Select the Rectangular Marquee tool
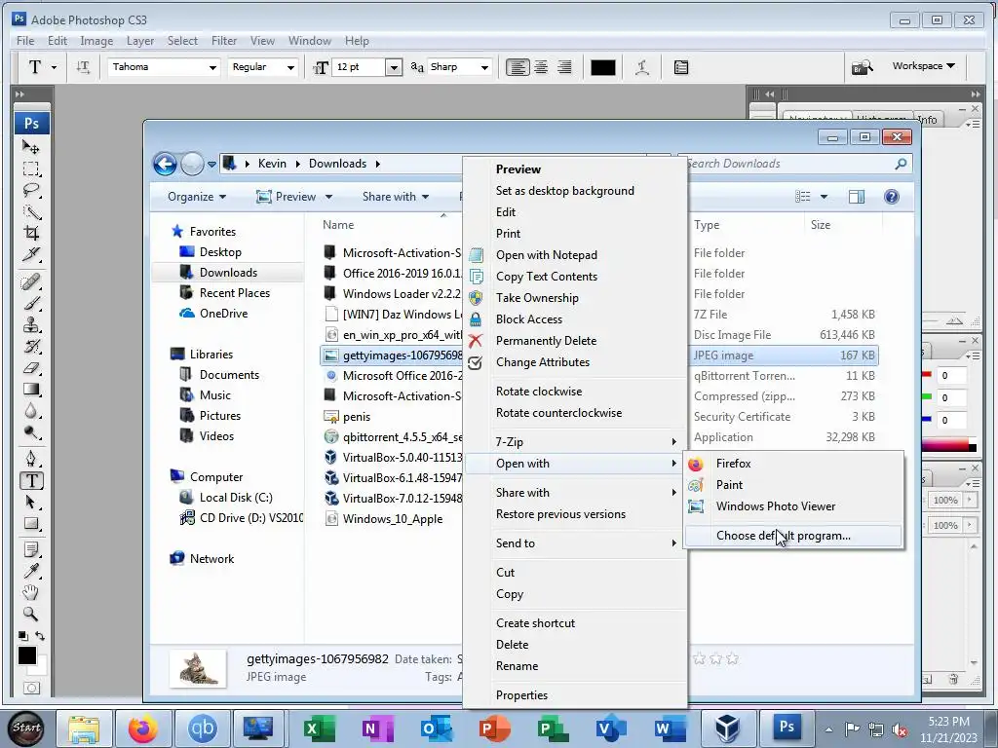The height and width of the screenshot is (748, 998). coord(31,168)
